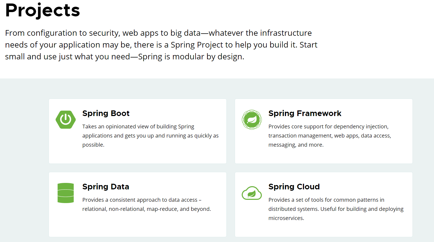The width and height of the screenshot is (434, 242).
Task: Open the Spring Cloud project title link
Action: coord(294,187)
